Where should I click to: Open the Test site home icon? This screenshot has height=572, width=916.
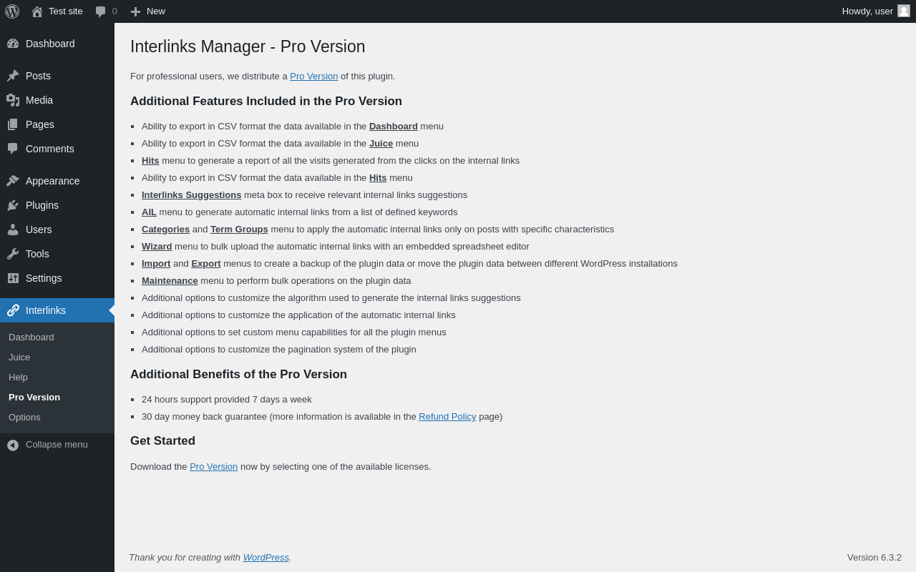point(37,11)
